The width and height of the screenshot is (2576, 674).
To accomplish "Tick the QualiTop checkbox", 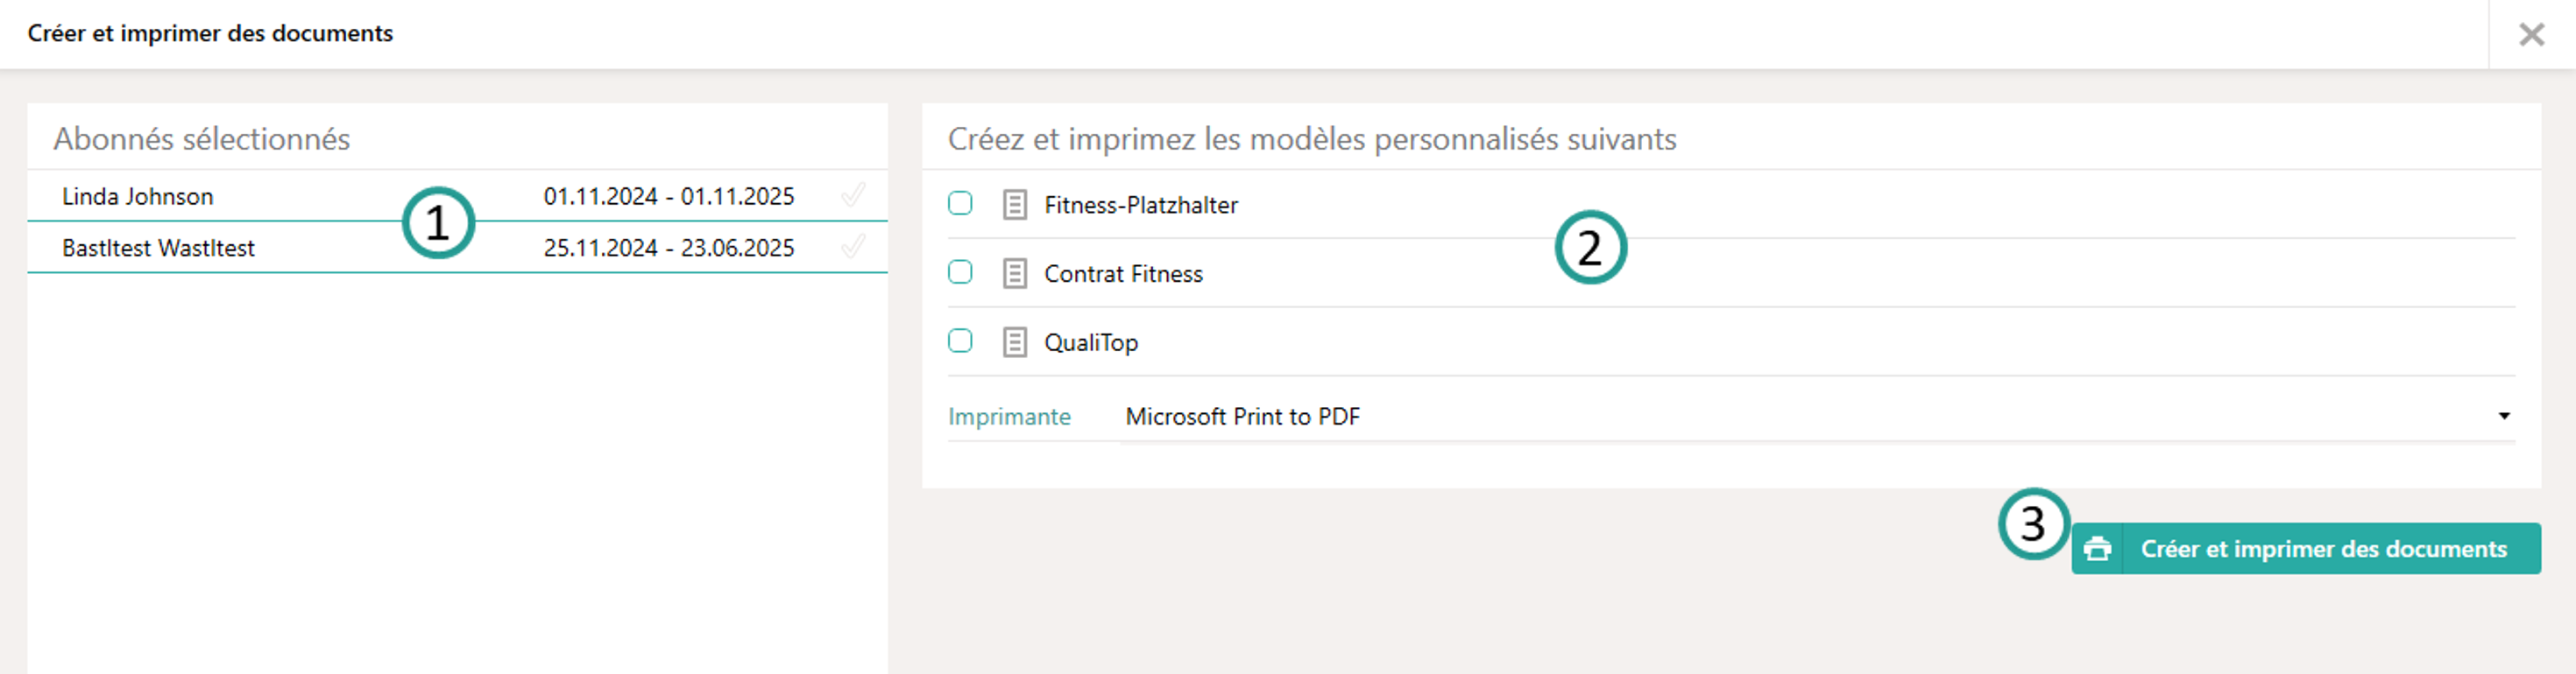I will [x=959, y=341].
